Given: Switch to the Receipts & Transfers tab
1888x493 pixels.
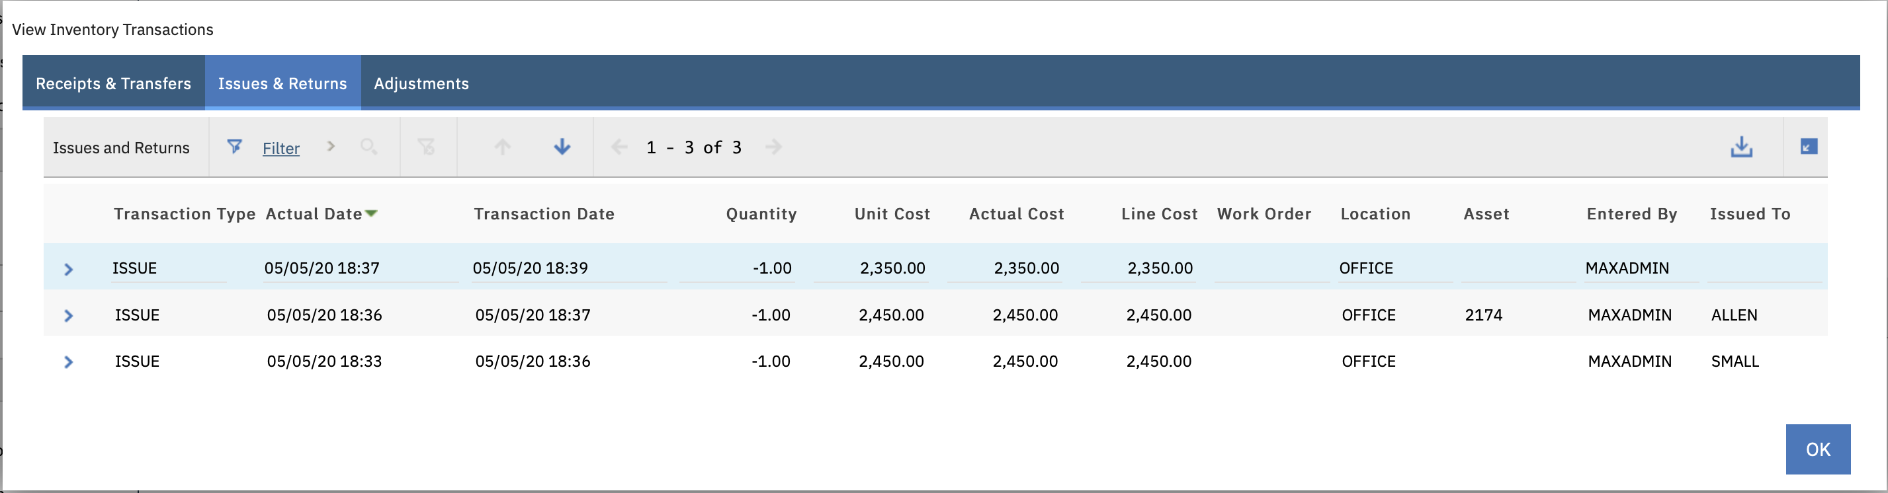Looking at the screenshot, I should click(x=114, y=83).
